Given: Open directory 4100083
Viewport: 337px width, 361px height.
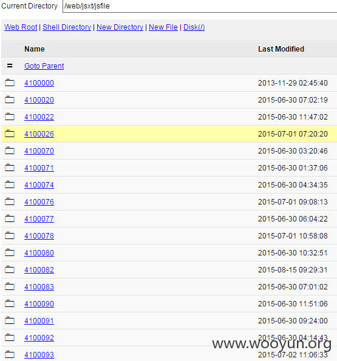Looking at the screenshot, I should [x=39, y=287].
